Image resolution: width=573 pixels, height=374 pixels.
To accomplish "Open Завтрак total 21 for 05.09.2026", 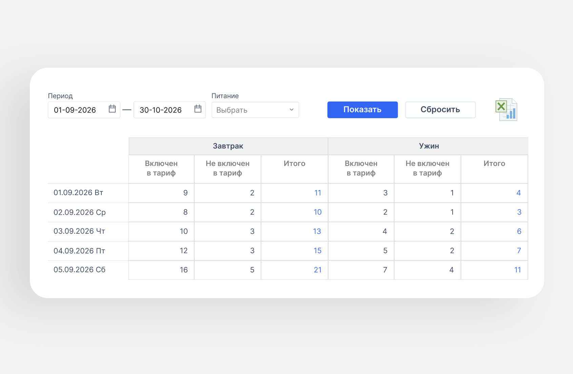I will point(318,270).
